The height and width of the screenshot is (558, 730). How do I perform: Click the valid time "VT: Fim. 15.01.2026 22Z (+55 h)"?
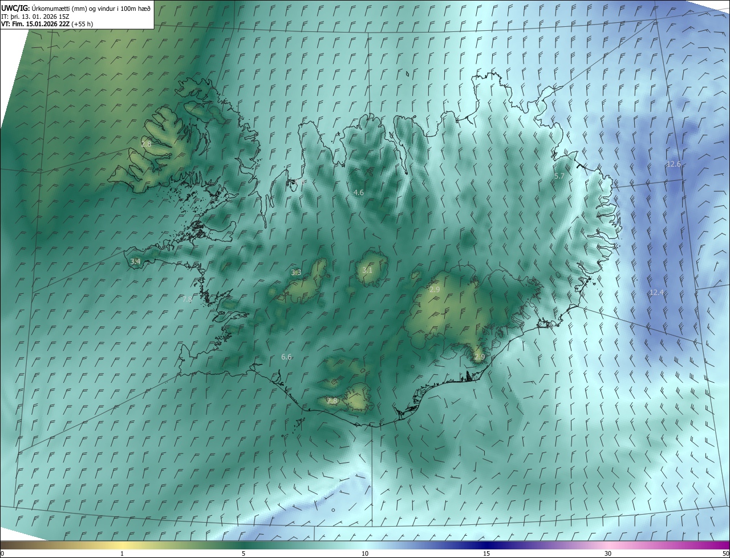(47, 24)
